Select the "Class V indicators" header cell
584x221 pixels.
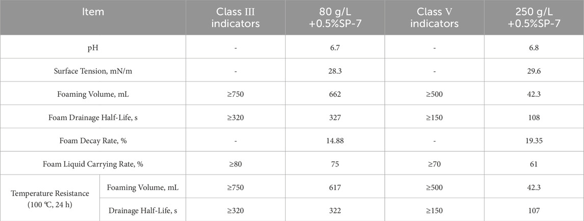tap(435, 17)
